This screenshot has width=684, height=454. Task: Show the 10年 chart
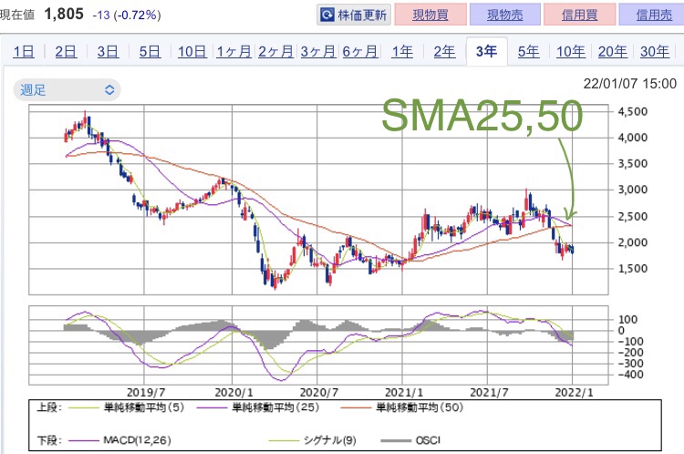[x=571, y=52]
